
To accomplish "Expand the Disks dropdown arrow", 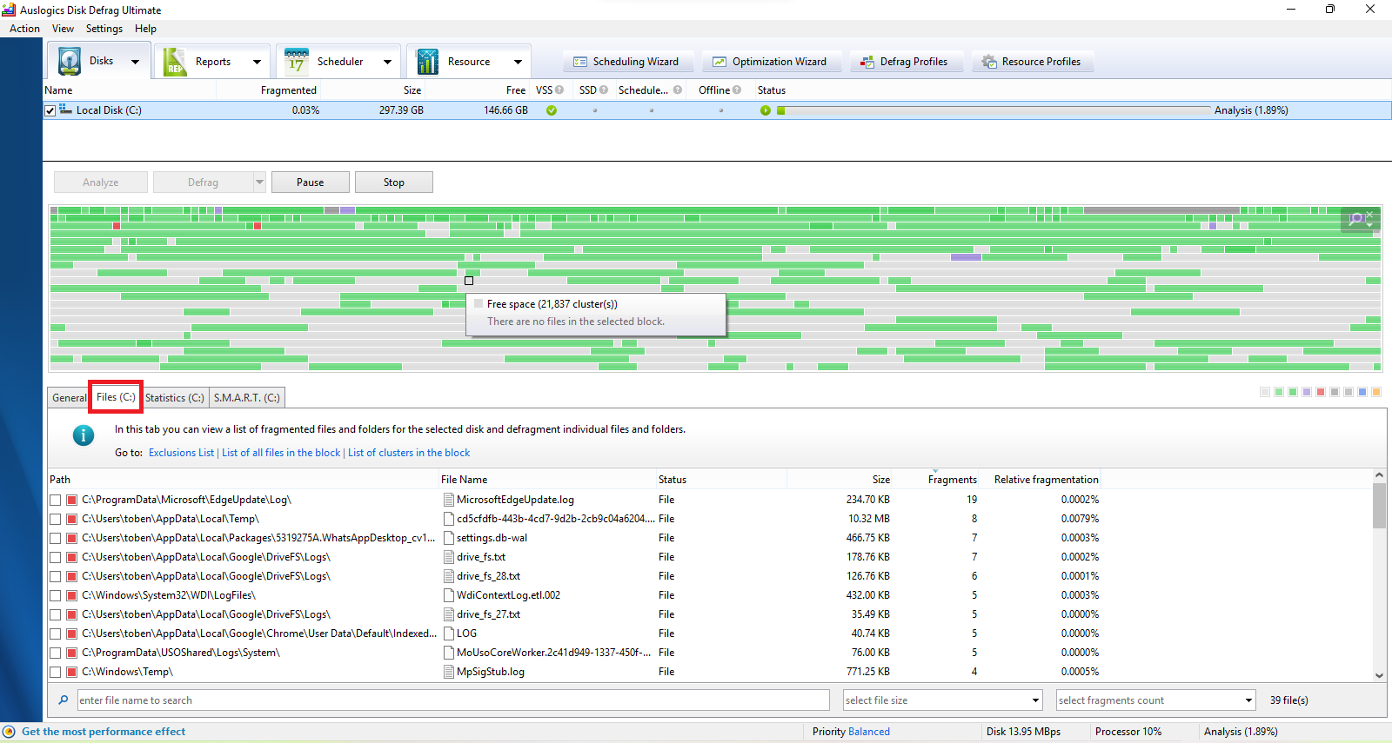I will coord(135,62).
